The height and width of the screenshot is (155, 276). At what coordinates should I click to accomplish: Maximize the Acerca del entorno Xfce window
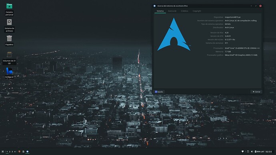coord(256,6)
